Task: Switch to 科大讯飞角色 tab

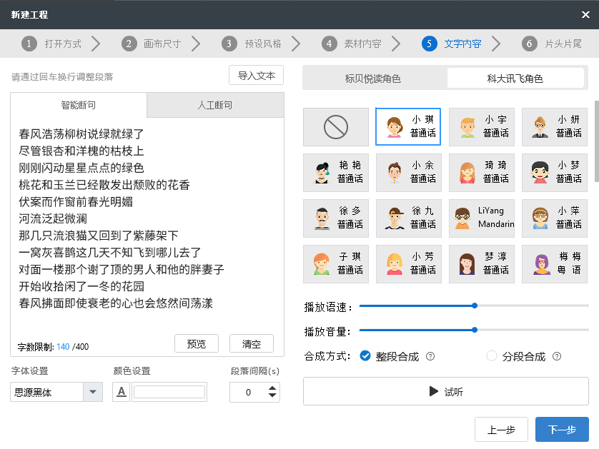Action: 515,79
